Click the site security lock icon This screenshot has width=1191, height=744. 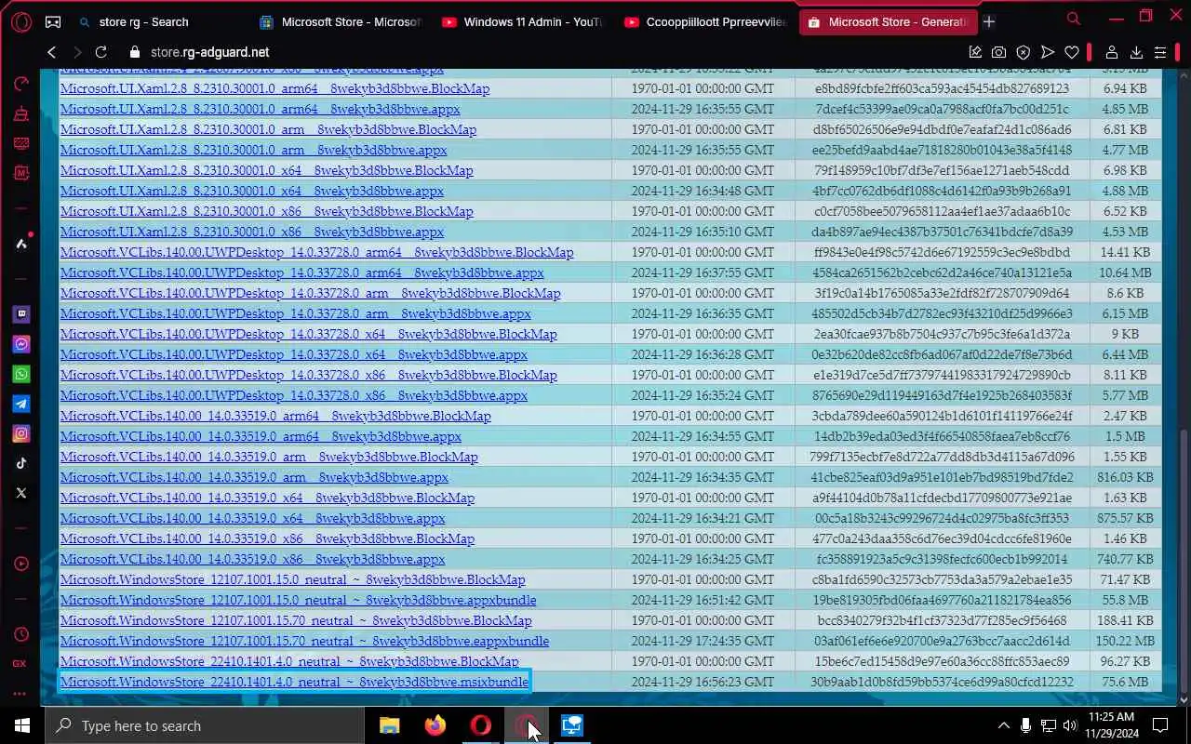pos(135,53)
